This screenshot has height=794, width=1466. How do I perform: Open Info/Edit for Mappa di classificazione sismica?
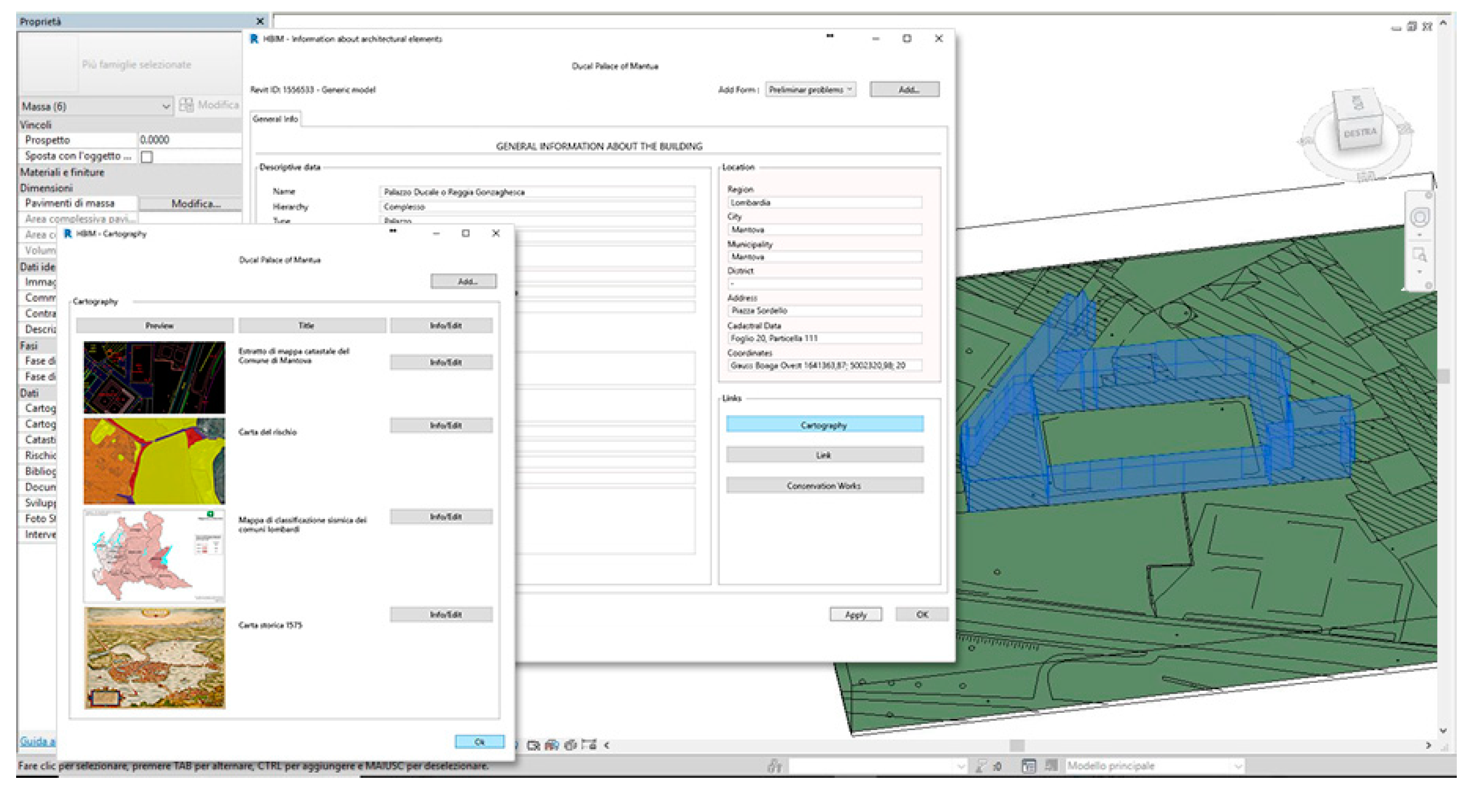click(x=441, y=517)
